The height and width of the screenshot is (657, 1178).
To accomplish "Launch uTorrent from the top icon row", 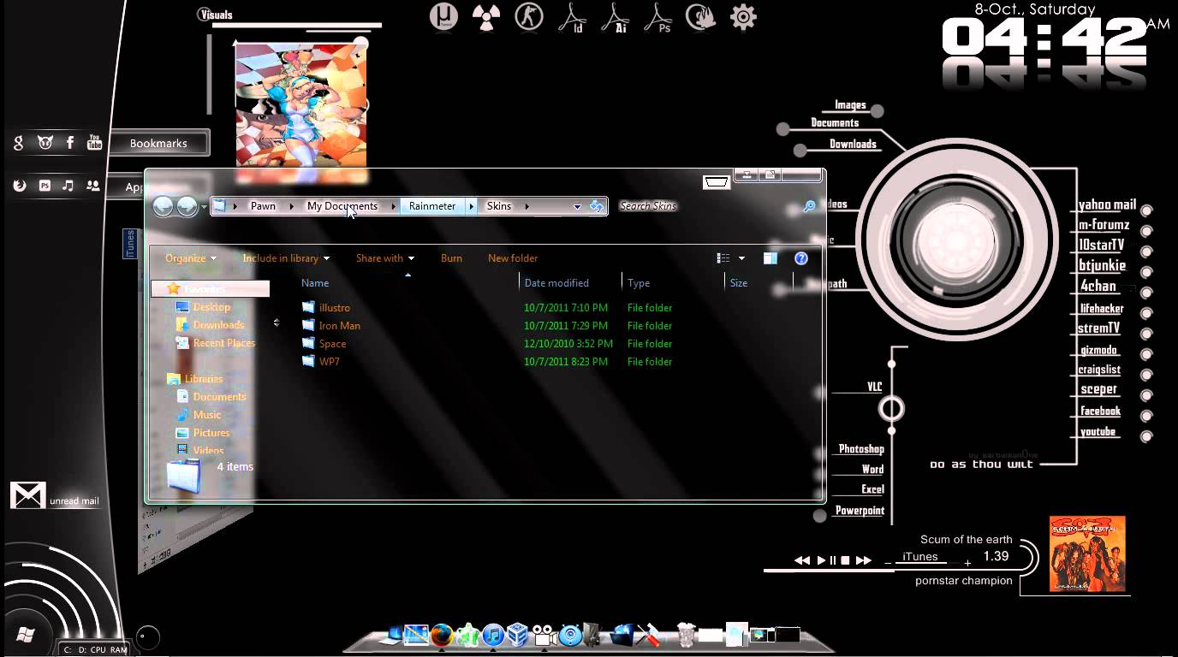I will pyautogui.click(x=443, y=17).
